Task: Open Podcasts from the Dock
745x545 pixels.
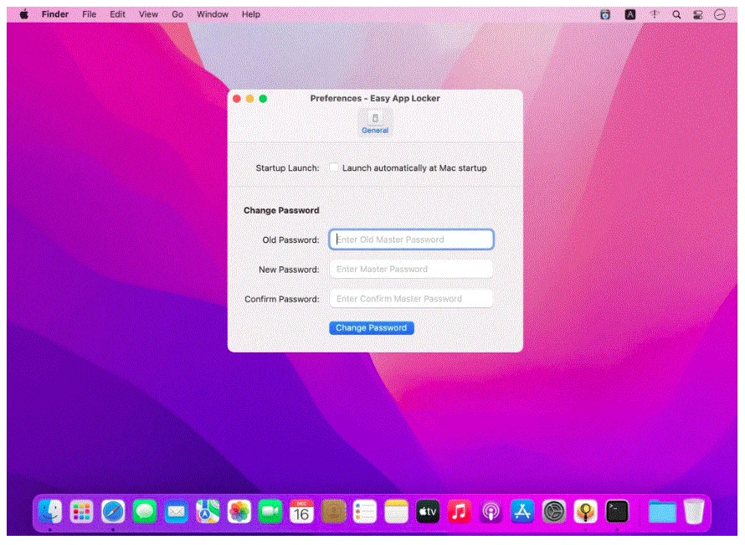Action: [491, 512]
